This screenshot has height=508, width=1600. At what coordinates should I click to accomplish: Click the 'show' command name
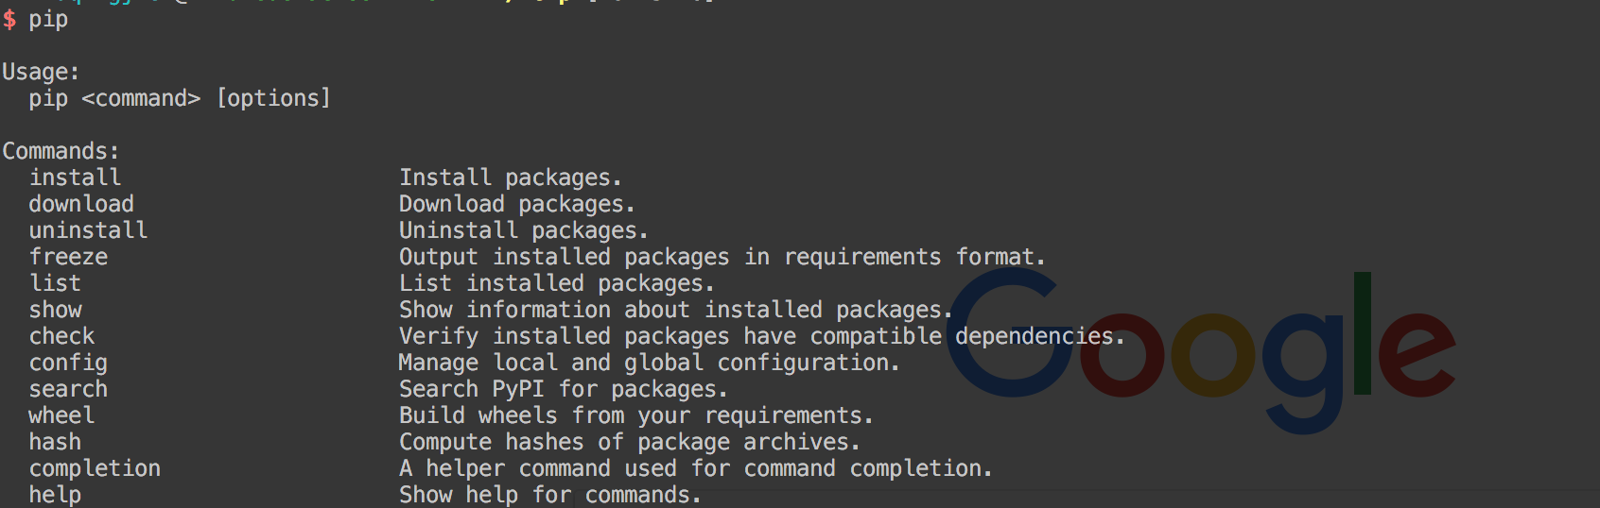point(55,310)
